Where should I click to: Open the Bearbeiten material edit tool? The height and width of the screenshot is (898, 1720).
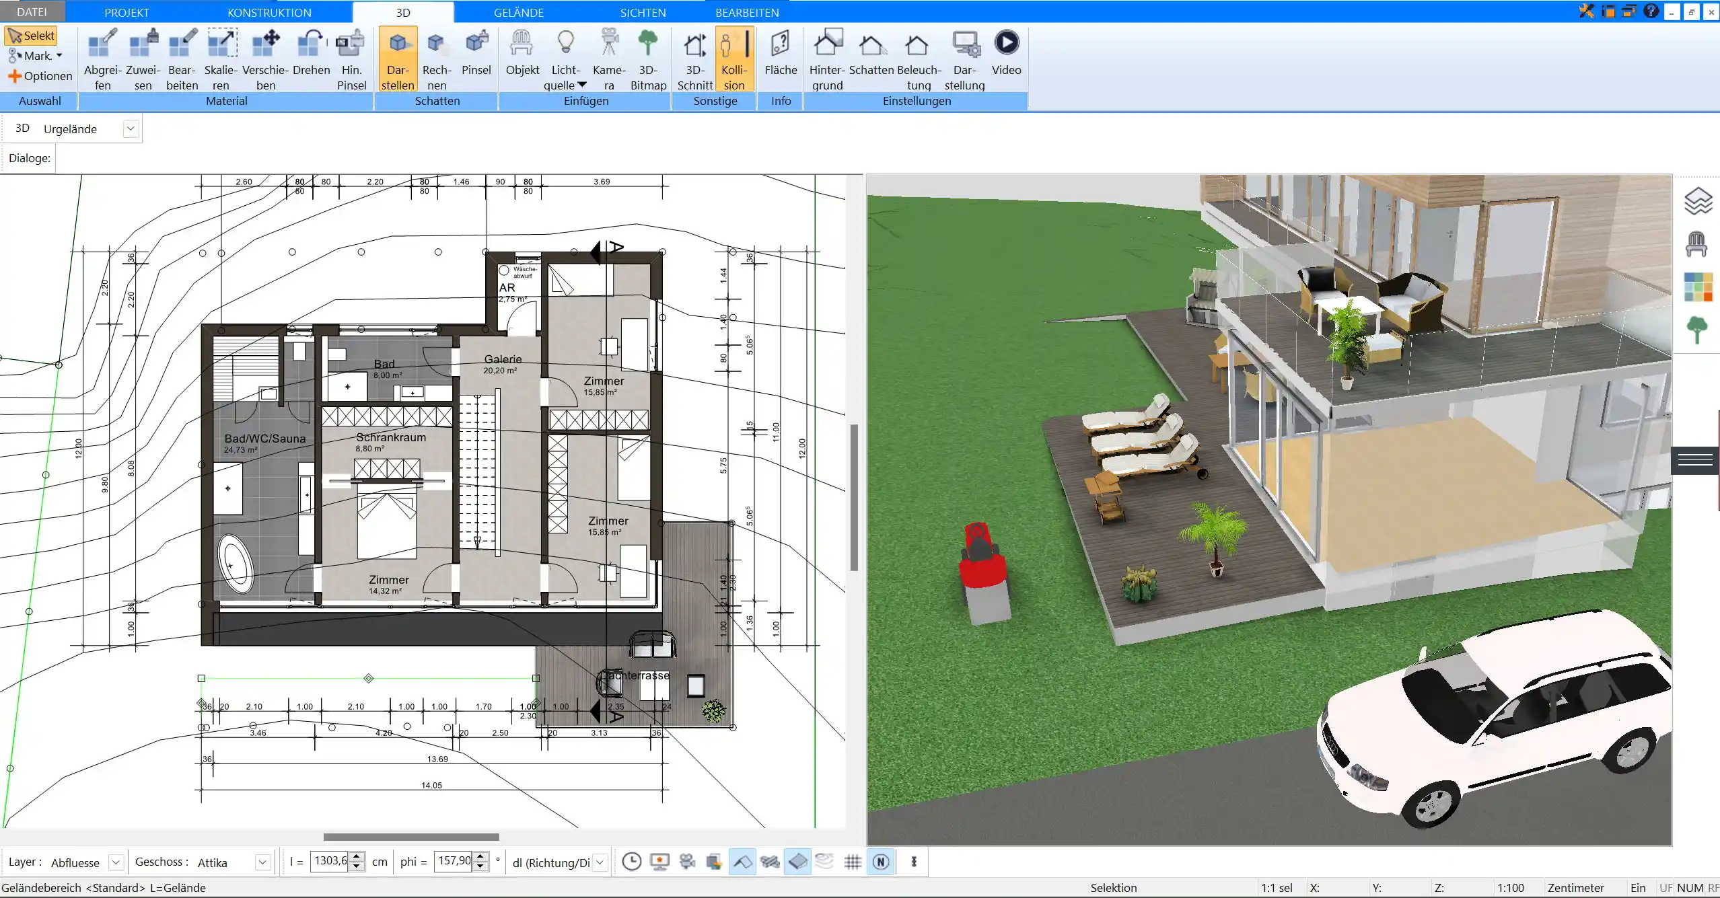point(182,59)
